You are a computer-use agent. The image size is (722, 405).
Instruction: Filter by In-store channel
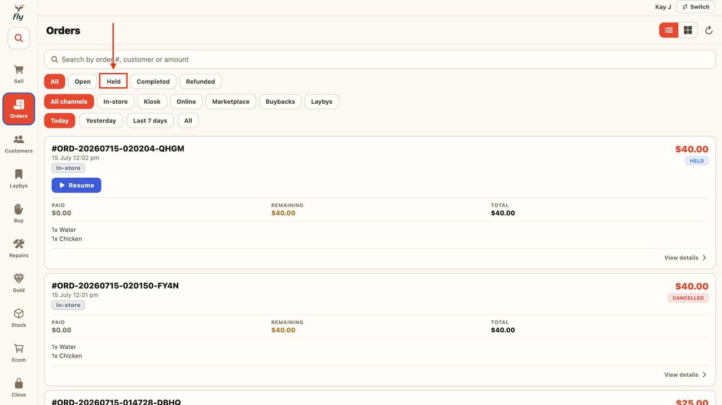(x=116, y=102)
